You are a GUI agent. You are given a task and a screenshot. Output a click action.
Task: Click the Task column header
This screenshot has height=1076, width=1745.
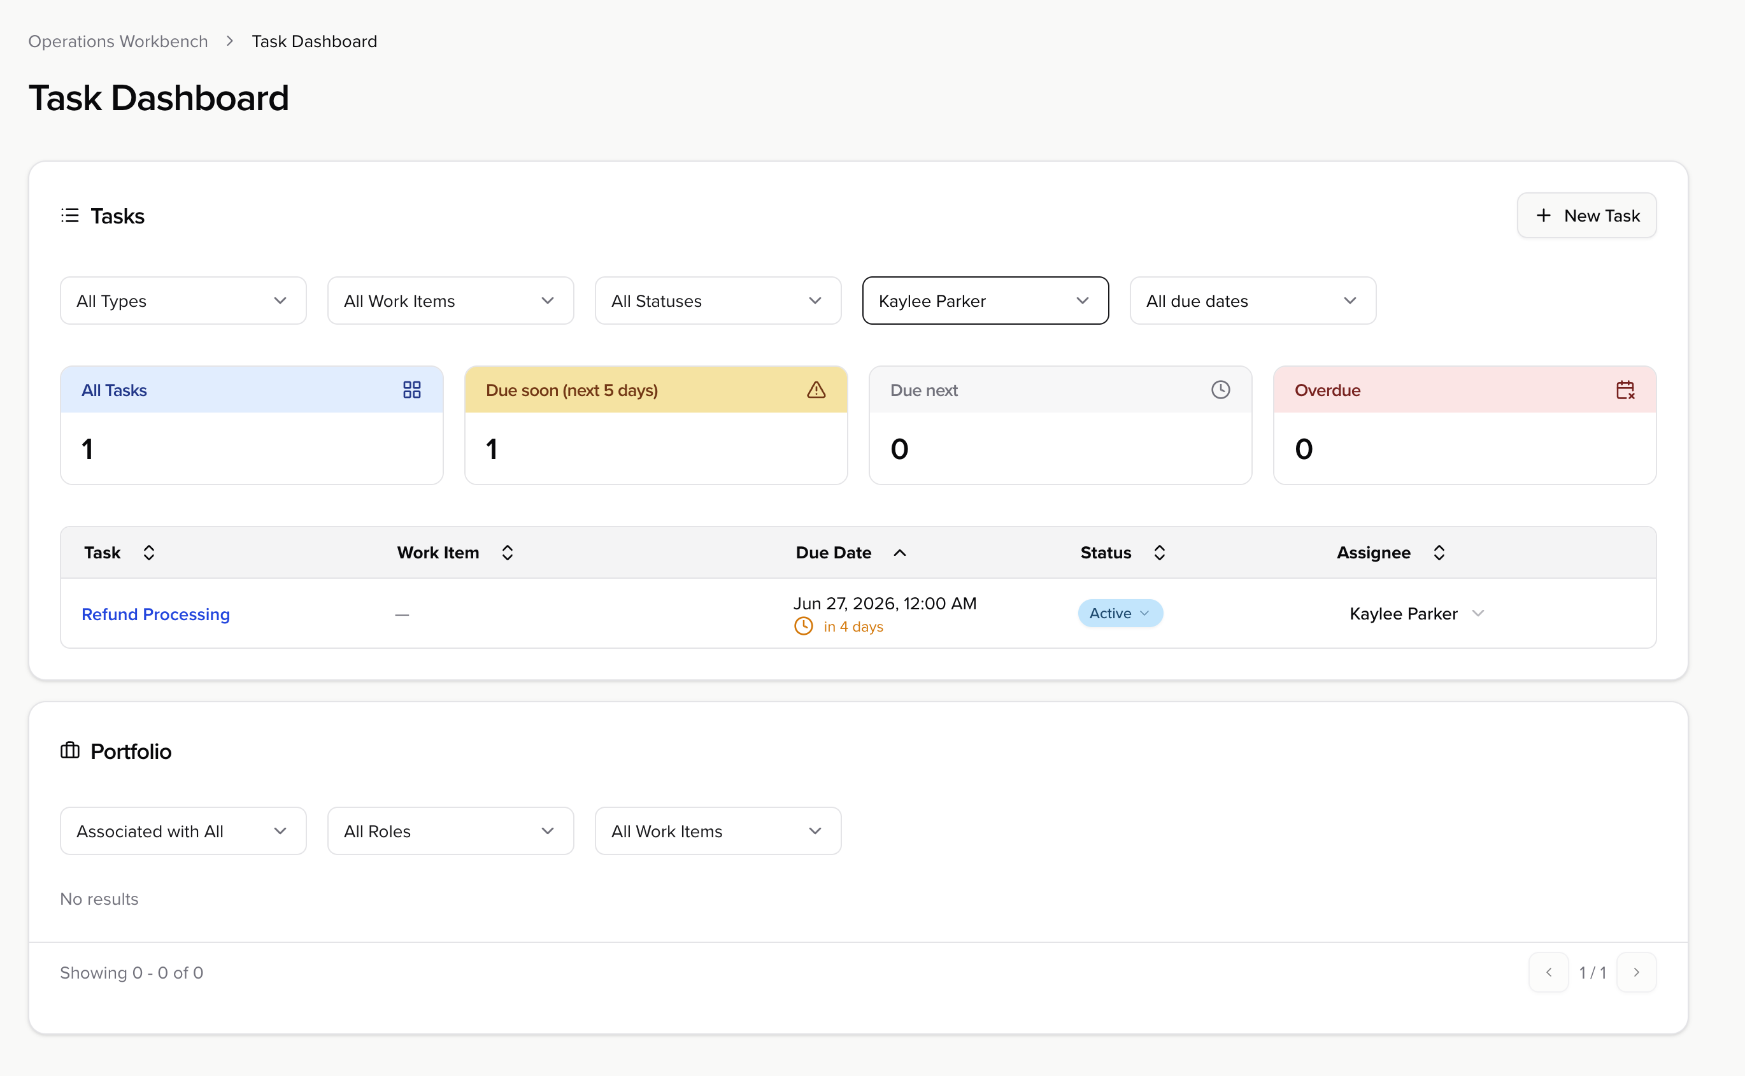pyautogui.click(x=103, y=553)
